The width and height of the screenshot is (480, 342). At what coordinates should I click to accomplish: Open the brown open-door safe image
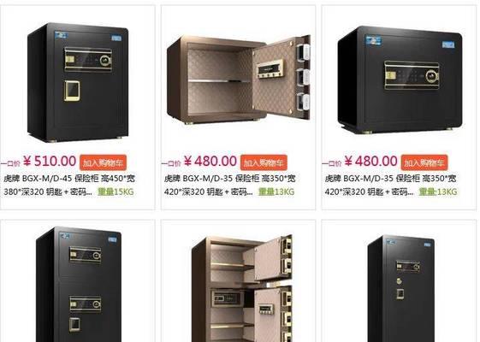click(x=239, y=80)
